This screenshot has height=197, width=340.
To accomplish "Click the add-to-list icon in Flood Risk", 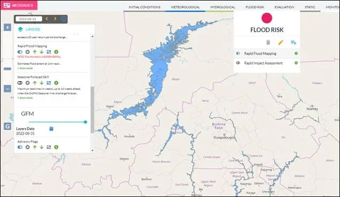I will (293, 42).
